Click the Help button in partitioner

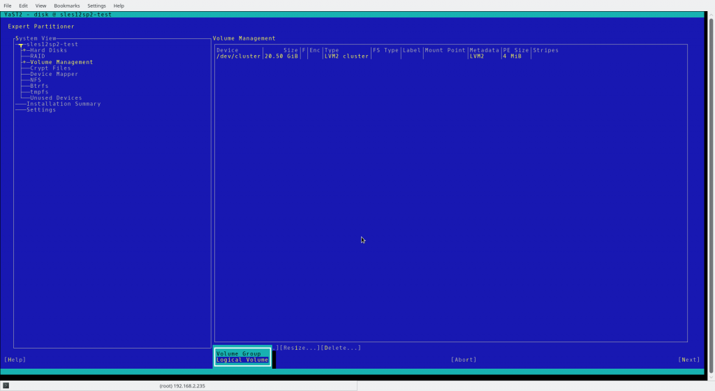click(15, 360)
